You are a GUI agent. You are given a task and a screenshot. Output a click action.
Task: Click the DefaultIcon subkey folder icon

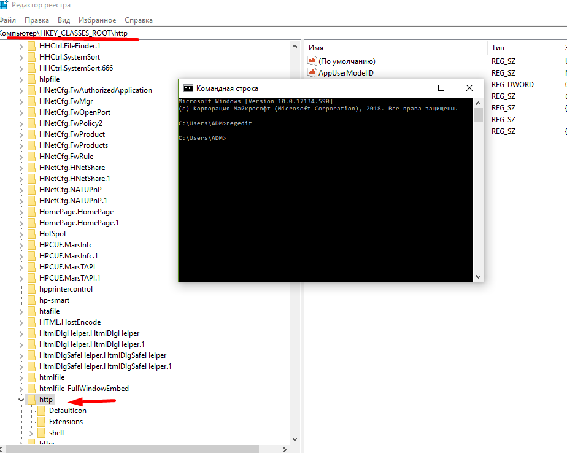pyautogui.click(x=41, y=411)
